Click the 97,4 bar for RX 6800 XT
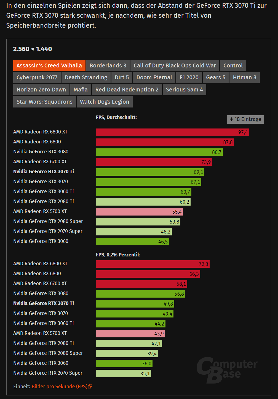278x399 pixels. pos(172,132)
